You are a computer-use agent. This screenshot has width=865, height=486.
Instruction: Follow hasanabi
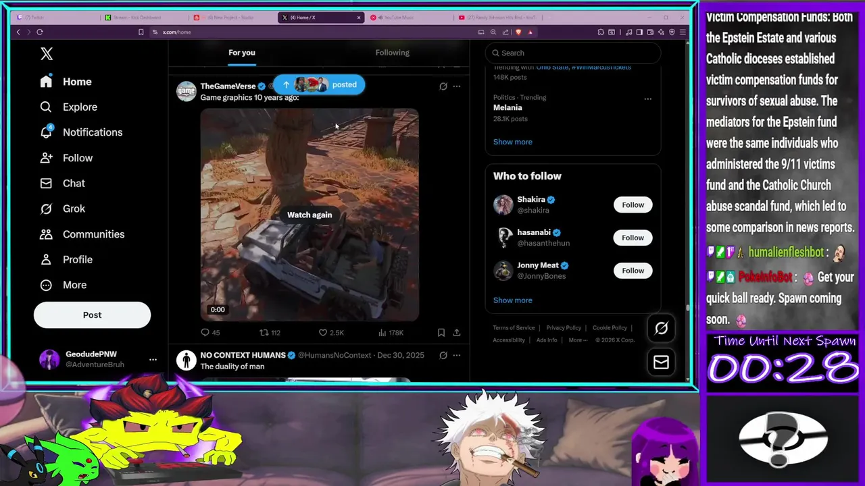633,238
